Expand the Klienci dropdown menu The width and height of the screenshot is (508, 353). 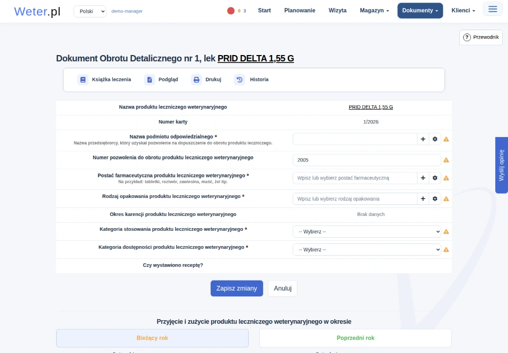(464, 11)
